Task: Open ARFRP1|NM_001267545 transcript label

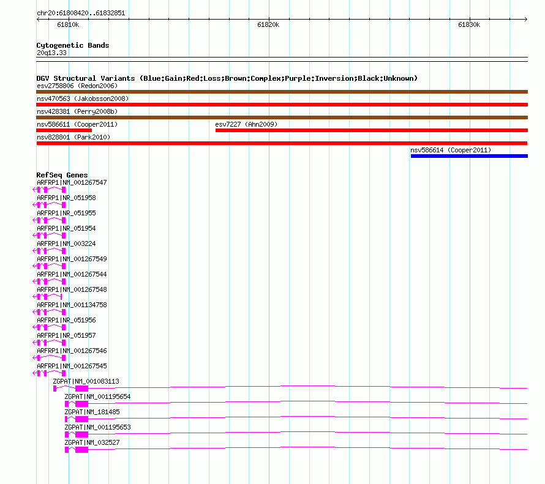Action: [x=72, y=366]
